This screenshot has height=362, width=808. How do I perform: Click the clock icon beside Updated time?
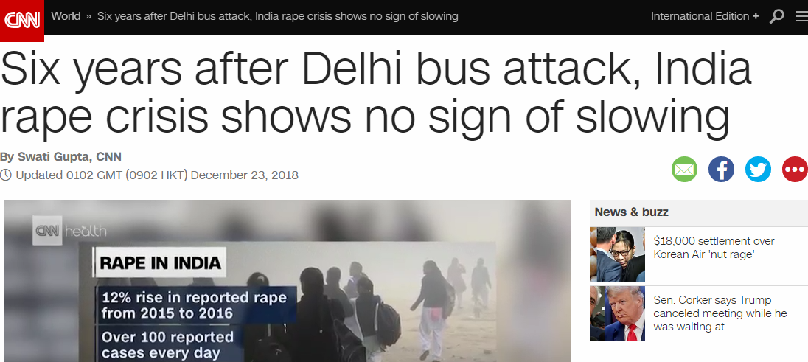point(6,175)
